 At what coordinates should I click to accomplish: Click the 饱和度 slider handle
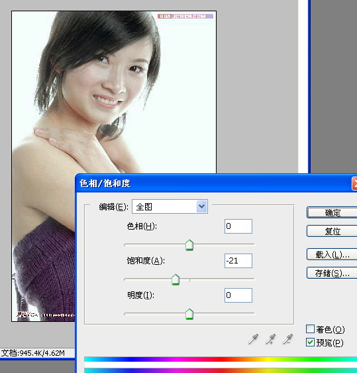[176, 279]
